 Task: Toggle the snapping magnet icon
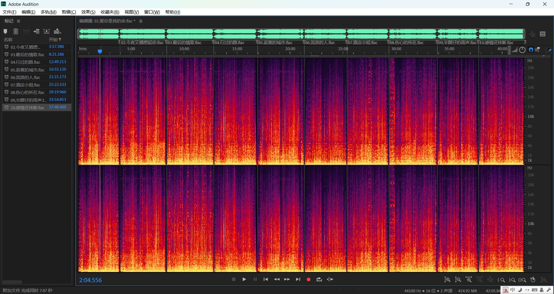click(x=531, y=50)
